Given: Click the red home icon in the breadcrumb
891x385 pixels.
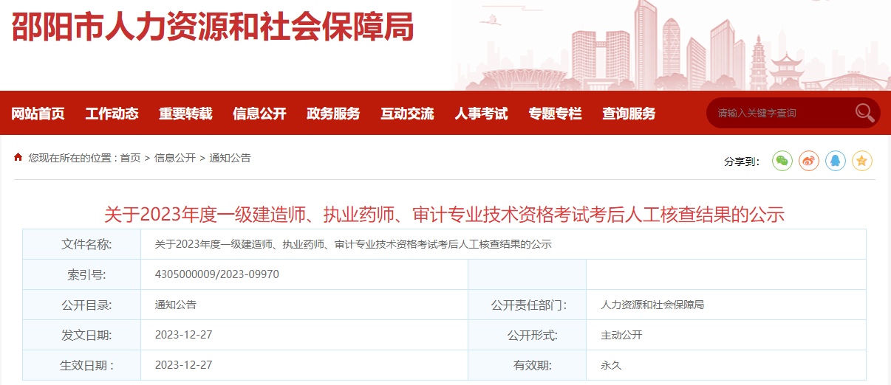Looking at the screenshot, I should [18, 157].
